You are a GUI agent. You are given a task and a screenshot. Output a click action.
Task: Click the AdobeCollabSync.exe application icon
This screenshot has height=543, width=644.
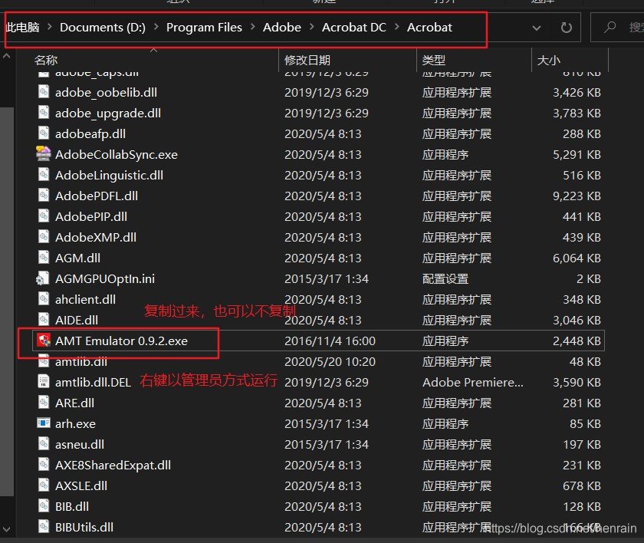(44, 153)
